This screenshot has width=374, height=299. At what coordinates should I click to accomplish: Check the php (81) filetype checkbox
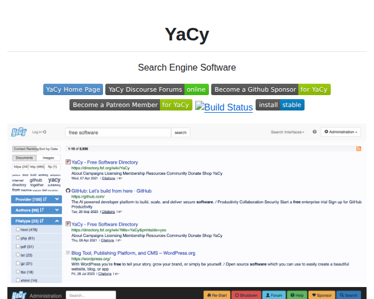pos(18,237)
